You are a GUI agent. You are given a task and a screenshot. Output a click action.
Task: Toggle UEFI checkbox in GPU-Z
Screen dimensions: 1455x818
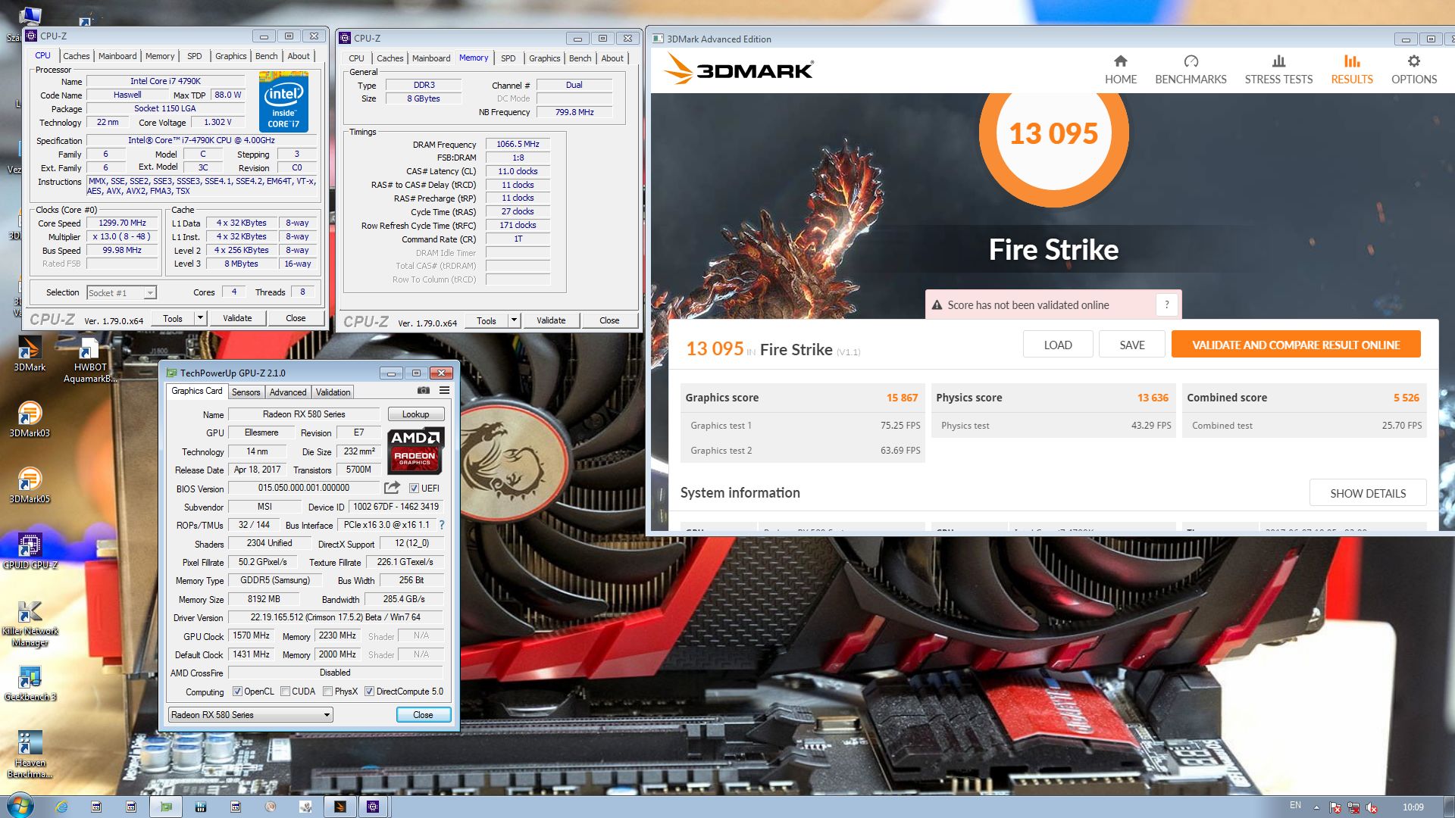coord(414,488)
